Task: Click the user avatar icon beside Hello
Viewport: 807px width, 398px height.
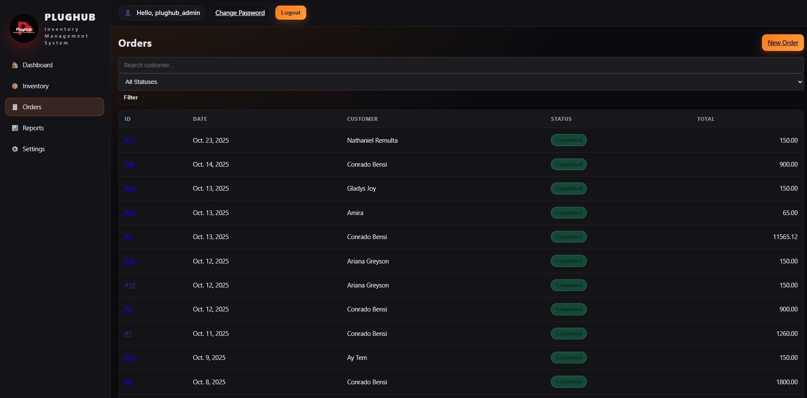Action: [x=128, y=13]
